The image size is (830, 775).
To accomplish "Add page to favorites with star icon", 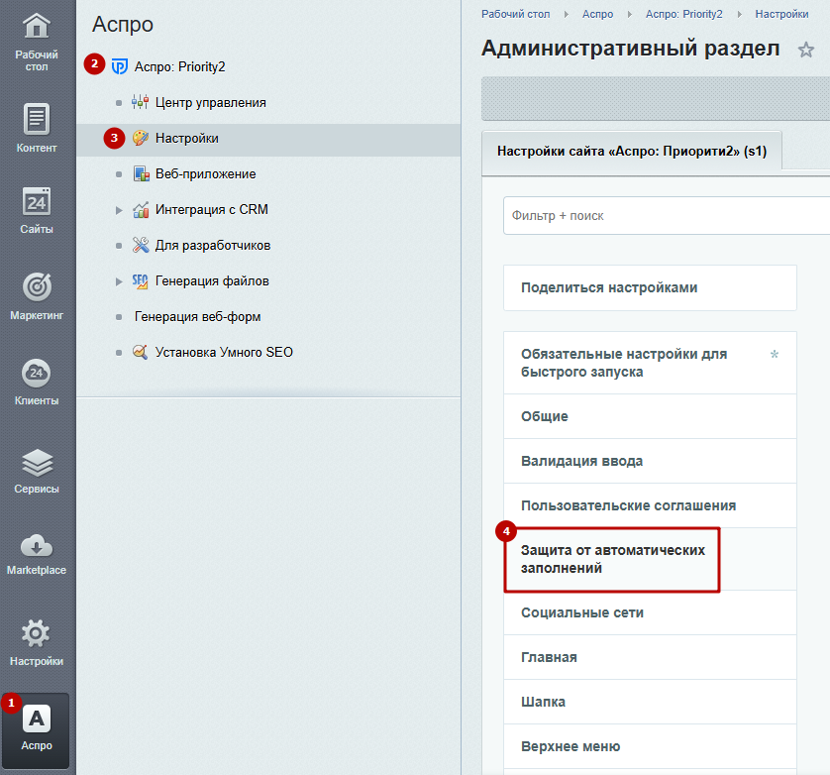I will [805, 50].
